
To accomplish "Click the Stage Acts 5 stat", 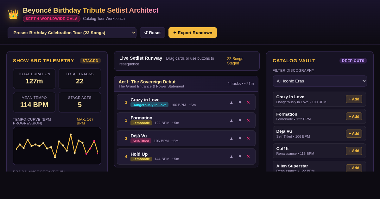I will (80, 102).
